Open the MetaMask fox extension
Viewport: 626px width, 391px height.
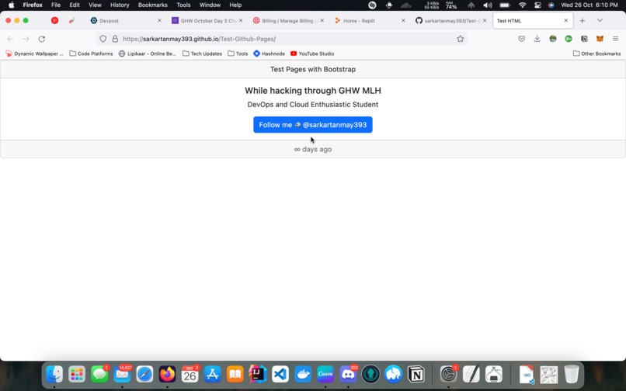pos(600,39)
